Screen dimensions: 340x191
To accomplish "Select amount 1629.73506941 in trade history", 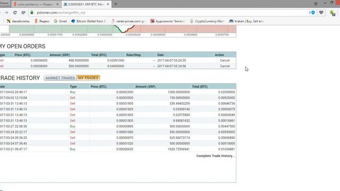I will coord(178,149).
